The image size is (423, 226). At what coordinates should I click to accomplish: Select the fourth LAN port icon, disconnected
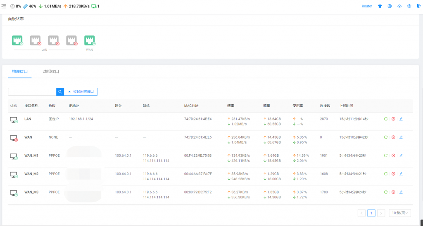72,40
